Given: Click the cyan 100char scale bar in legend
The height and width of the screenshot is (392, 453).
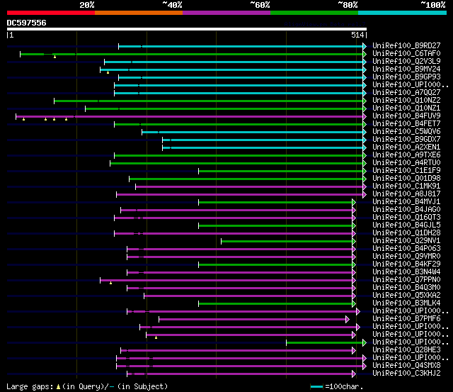Looking at the screenshot, I should coord(316,386).
